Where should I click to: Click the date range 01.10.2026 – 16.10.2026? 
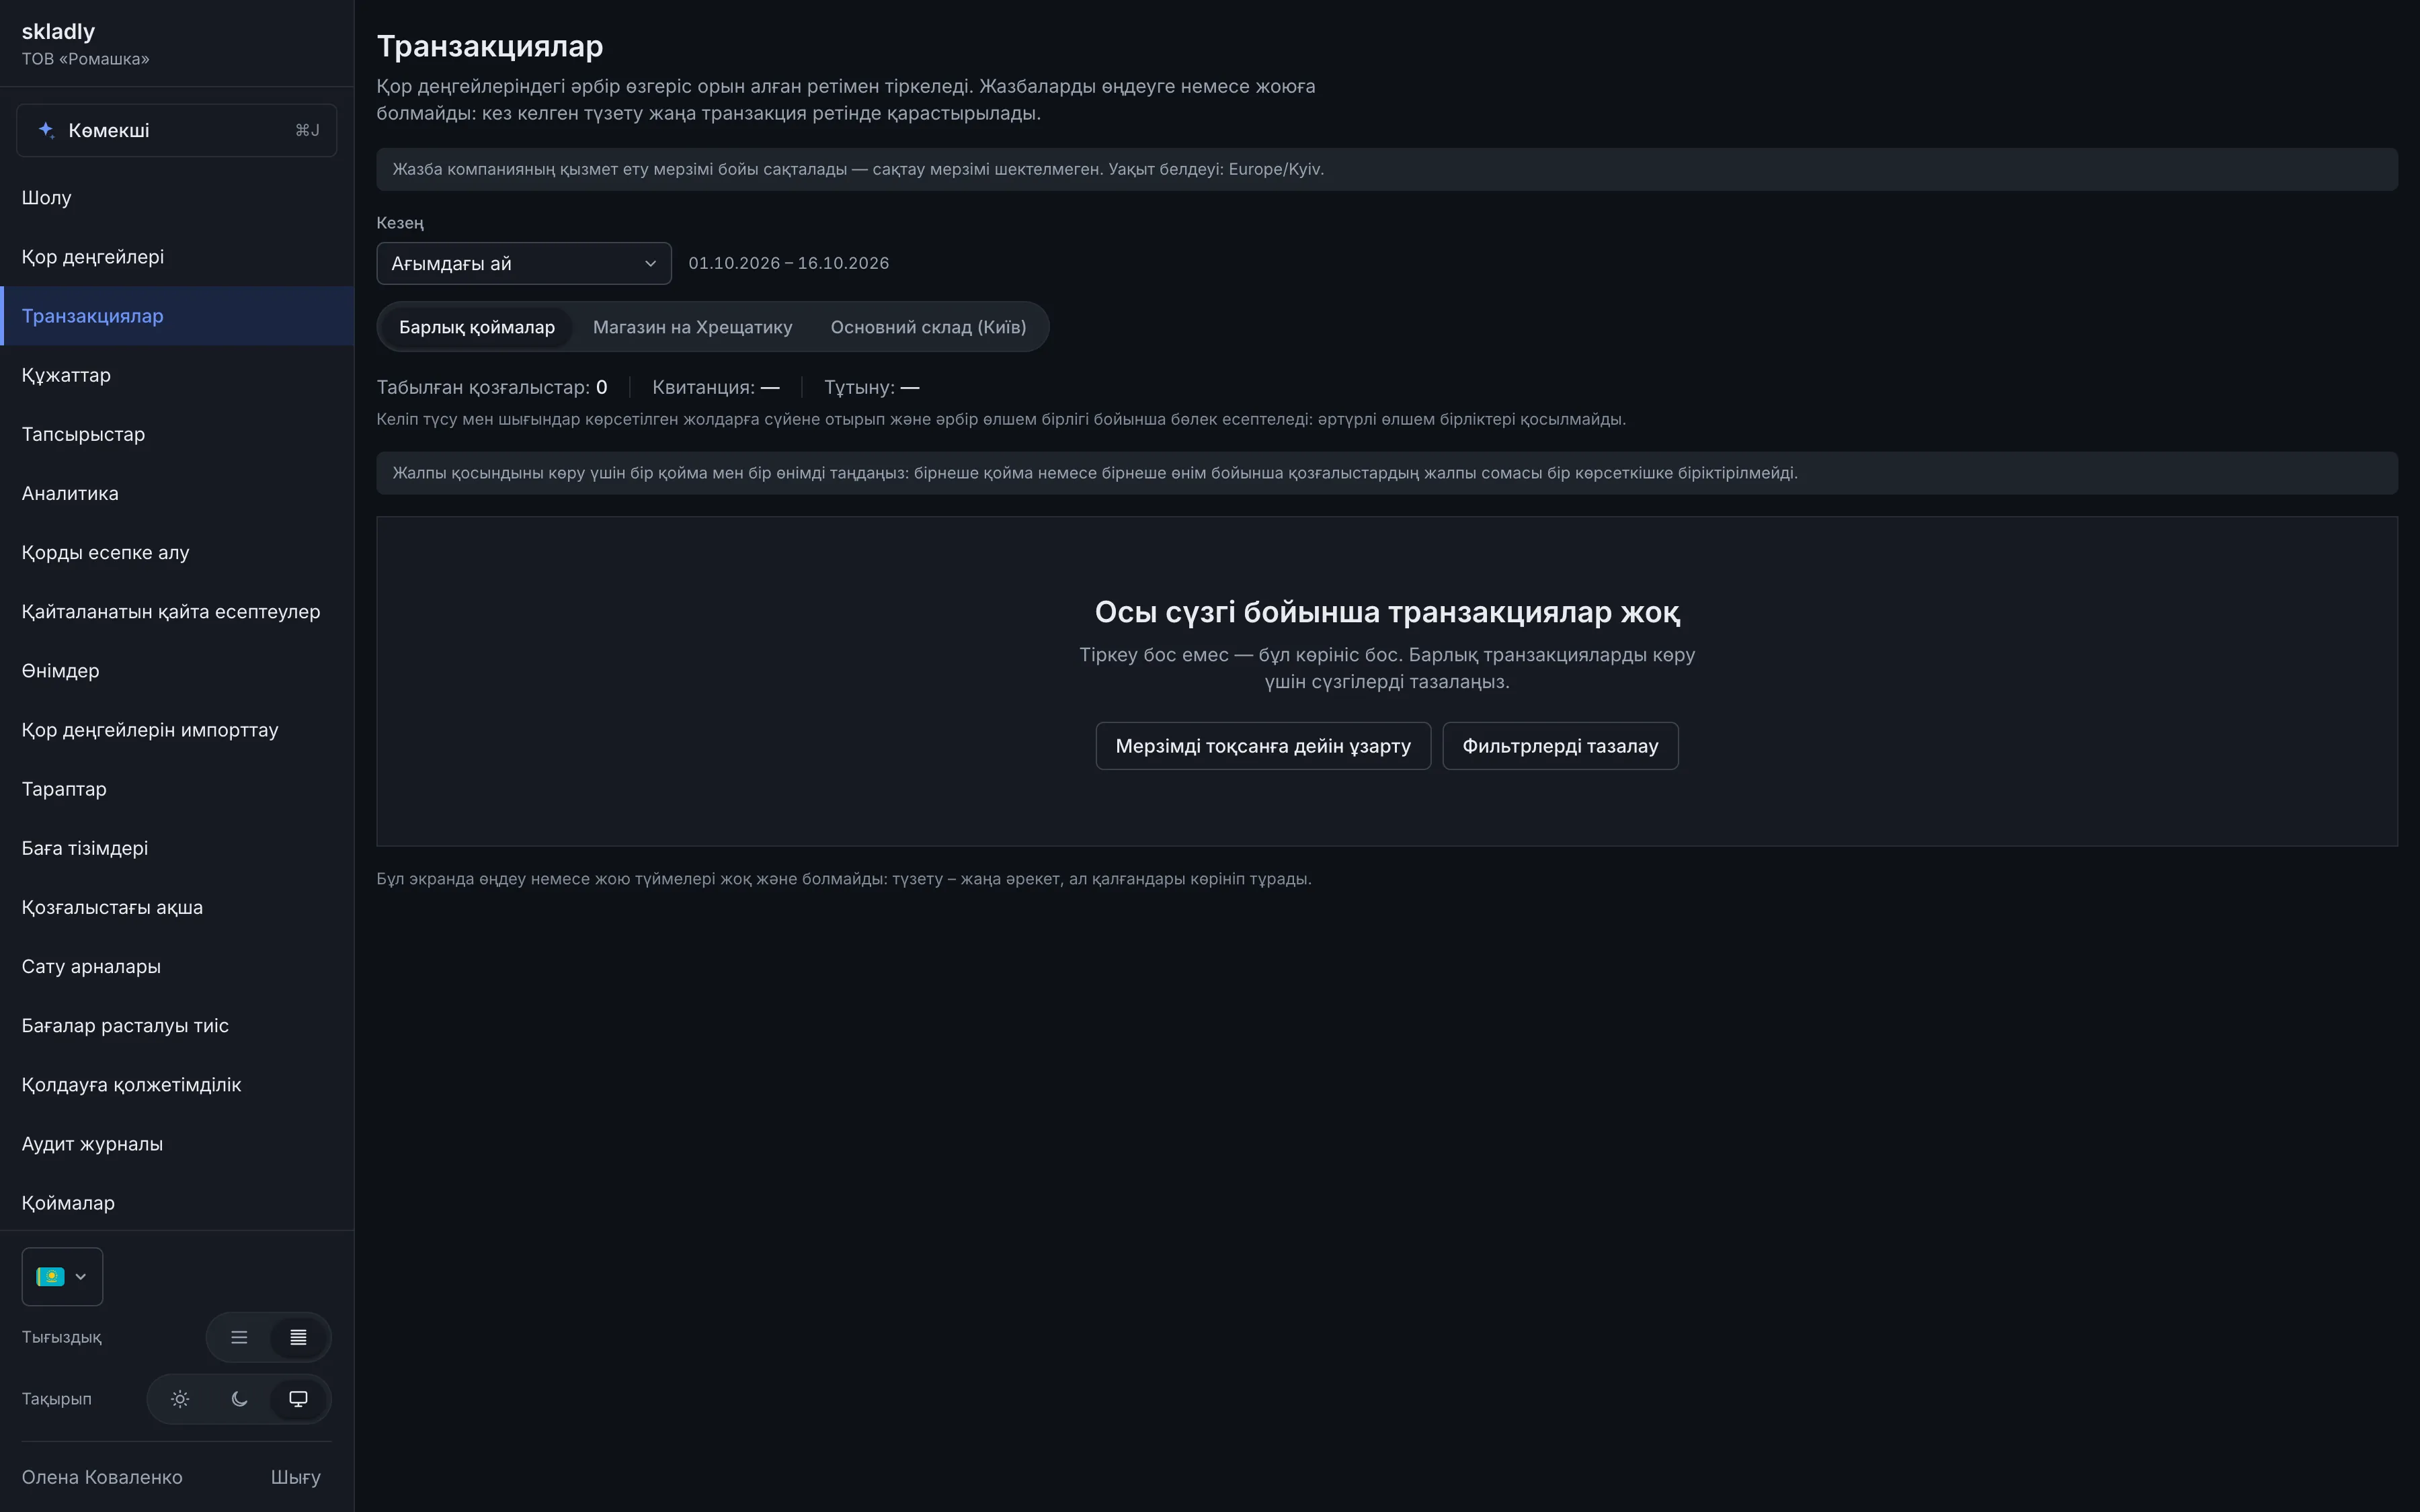point(788,263)
